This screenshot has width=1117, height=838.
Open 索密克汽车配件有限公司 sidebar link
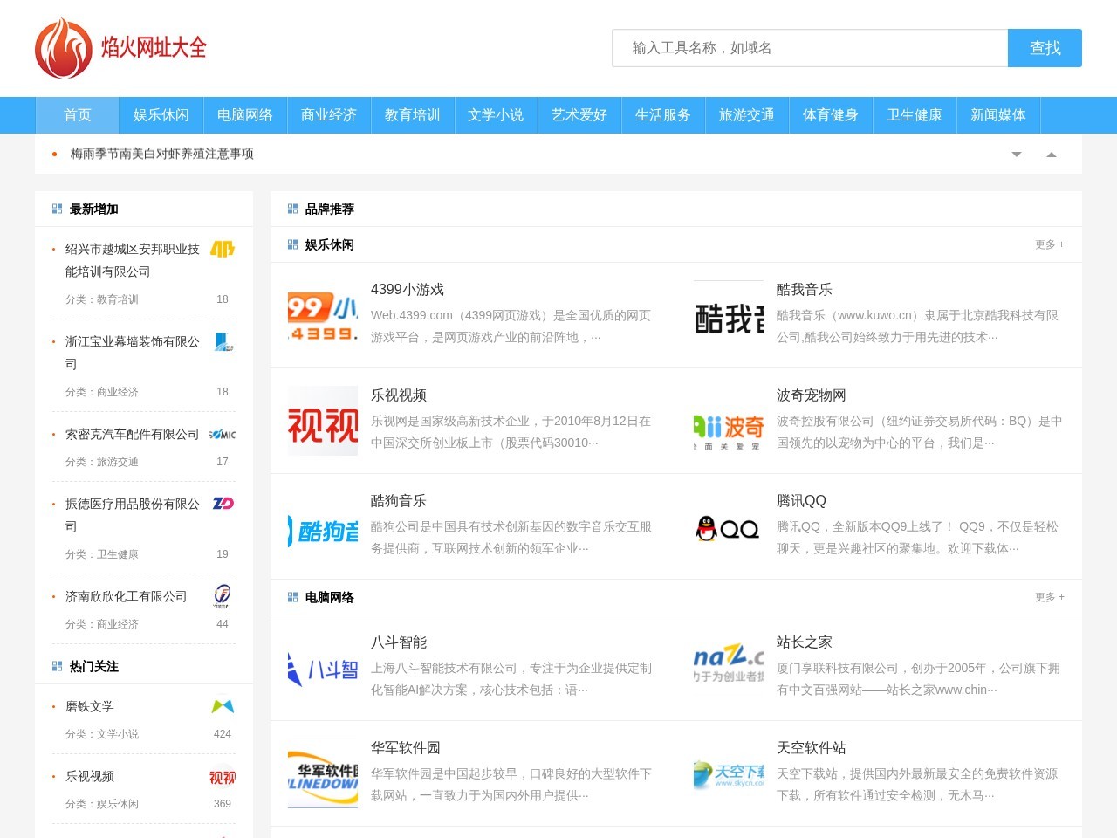(133, 434)
